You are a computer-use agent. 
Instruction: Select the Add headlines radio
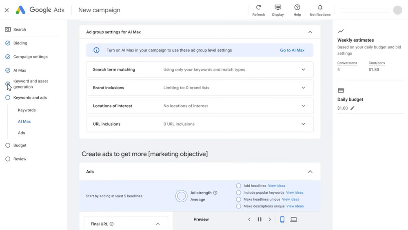click(238, 186)
